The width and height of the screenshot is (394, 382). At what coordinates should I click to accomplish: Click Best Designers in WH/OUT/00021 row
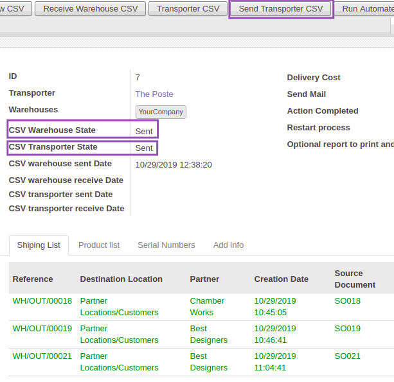click(x=208, y=362)
